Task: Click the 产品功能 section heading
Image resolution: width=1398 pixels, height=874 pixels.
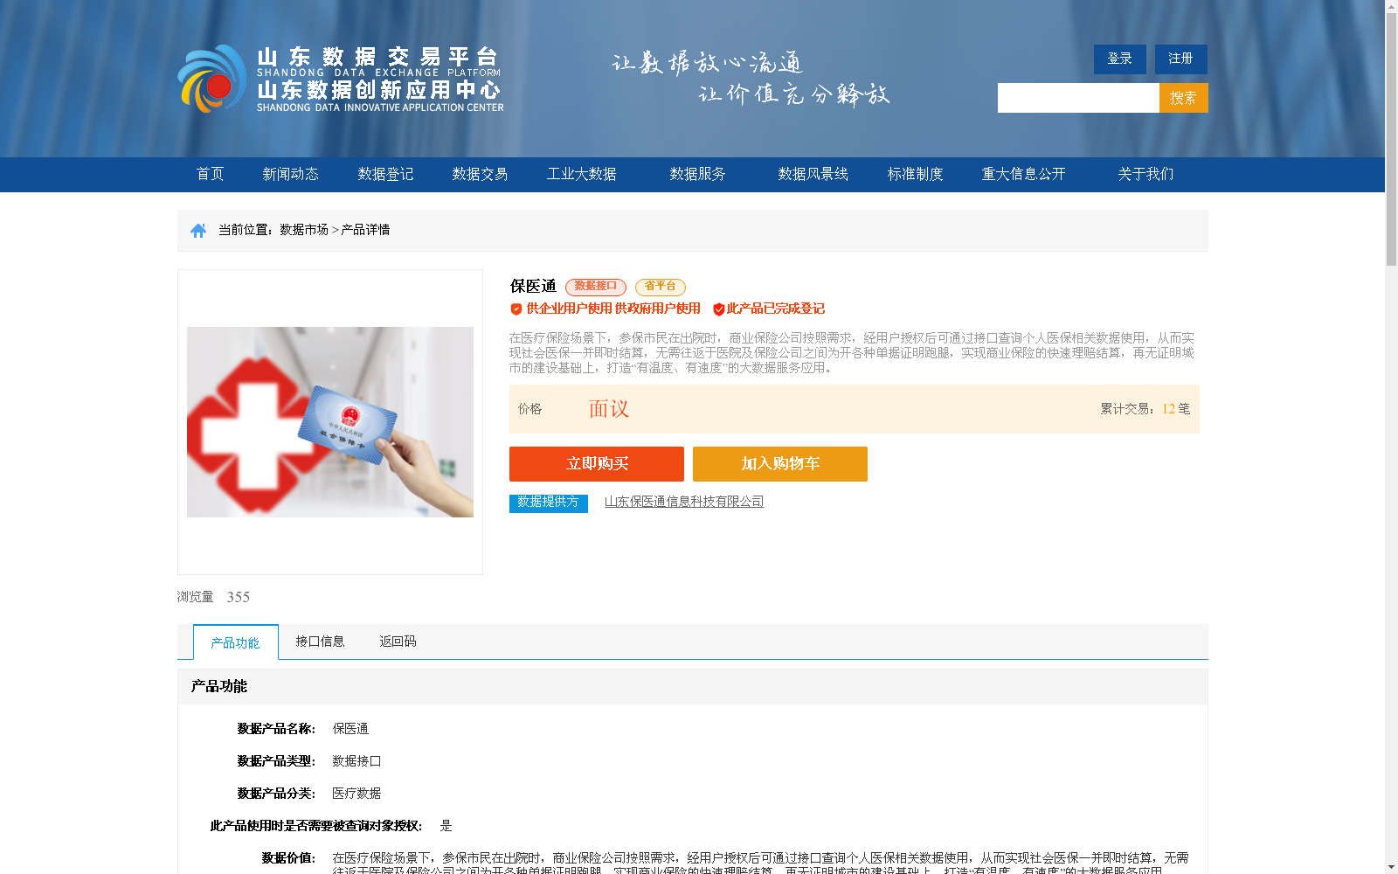Action: (x=219, y=686)
